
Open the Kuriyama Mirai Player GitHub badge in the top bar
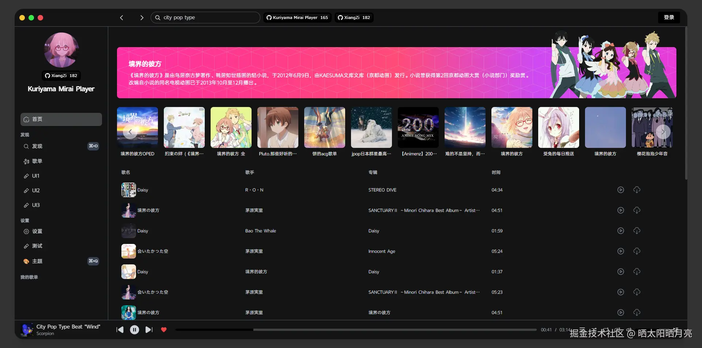click(x=297, y=18)
